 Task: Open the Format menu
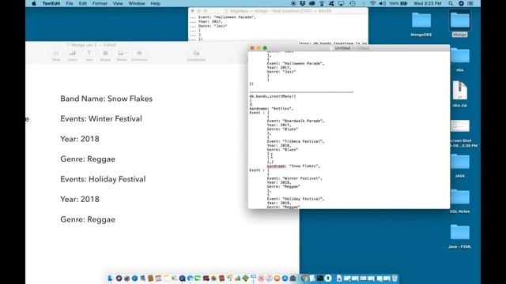tap(100, 3)
